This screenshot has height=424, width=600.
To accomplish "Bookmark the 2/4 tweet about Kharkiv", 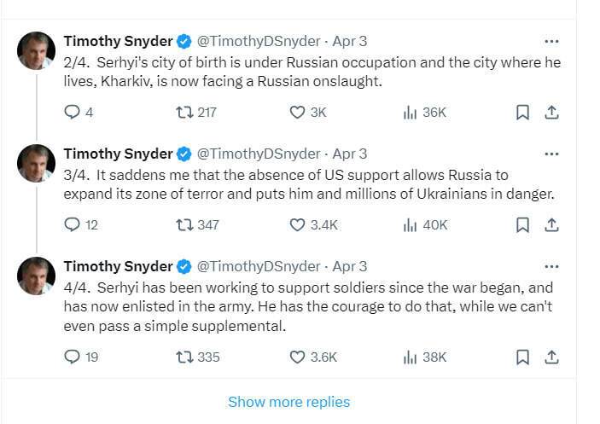I will (x=522, y=112).
